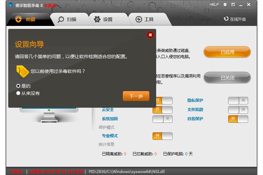
Task: Click the 下一步 (Next) button
Action: (x=136, y=96)
